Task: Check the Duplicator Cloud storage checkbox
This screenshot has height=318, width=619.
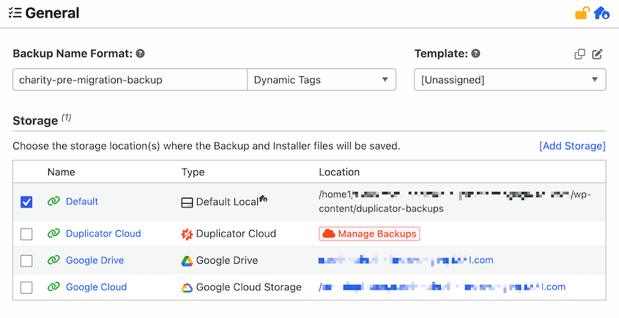Action: pos(26,234)
